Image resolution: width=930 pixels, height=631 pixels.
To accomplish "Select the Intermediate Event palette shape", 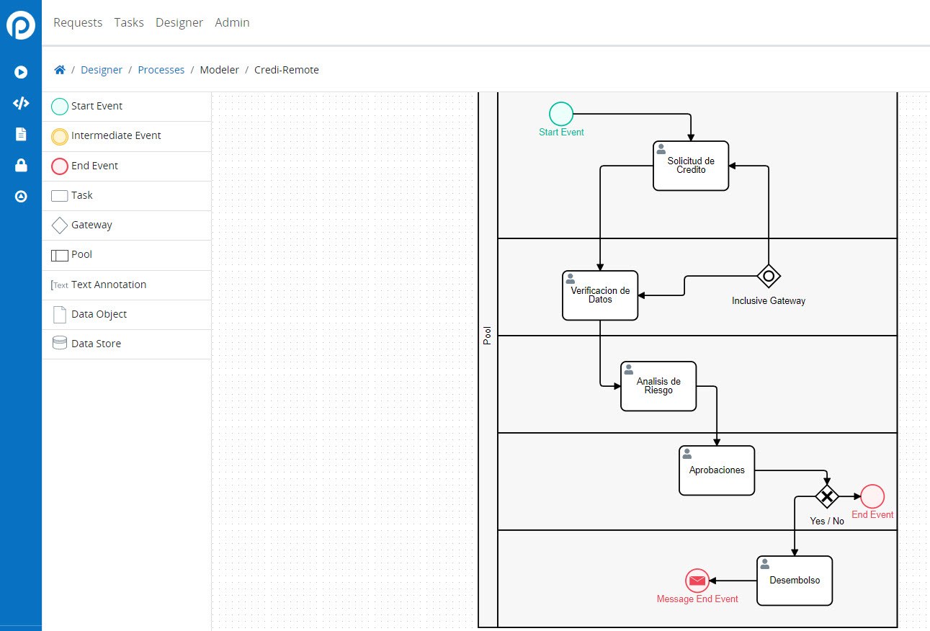I will tap(60, 136).
